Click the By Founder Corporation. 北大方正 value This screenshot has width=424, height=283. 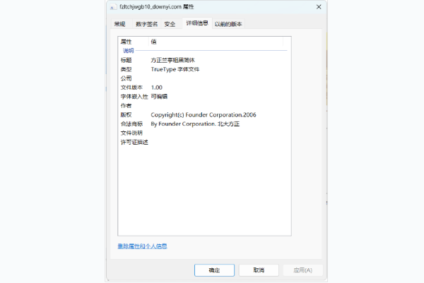pyautogui.click(x=195, y=124)
